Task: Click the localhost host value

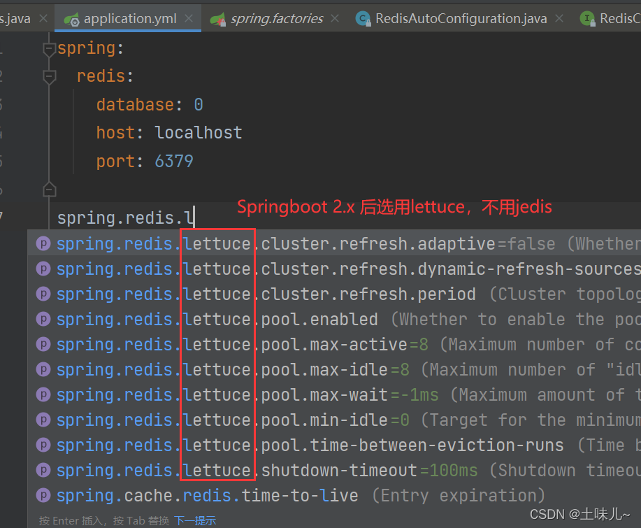Action: click(199, 133)
